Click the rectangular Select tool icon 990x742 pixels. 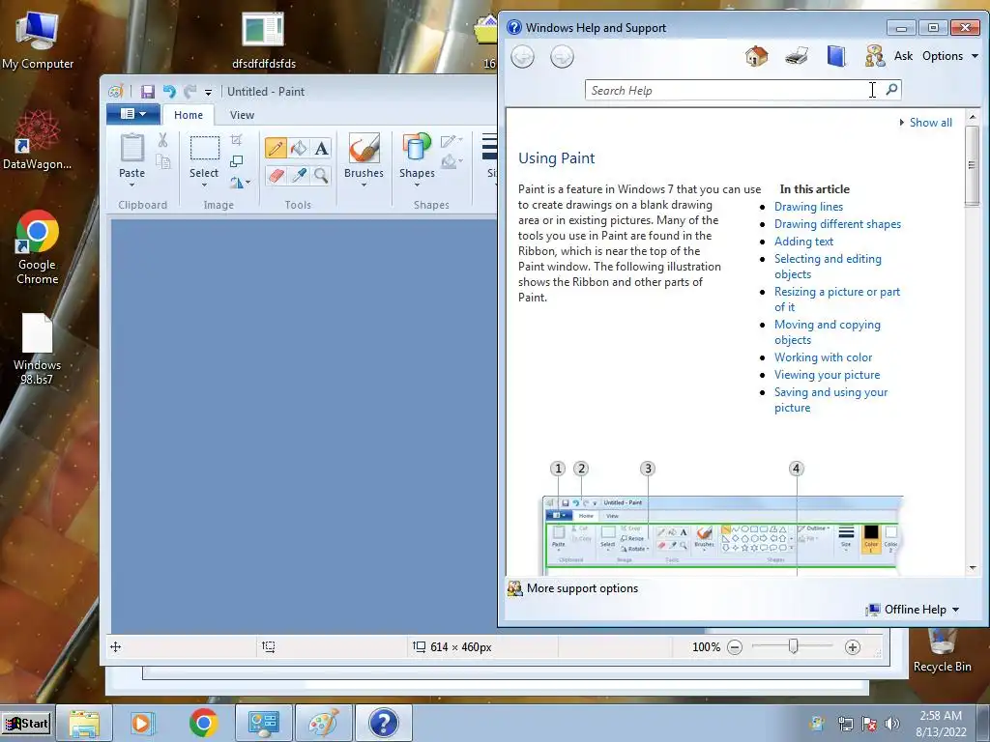click(205, 148)
